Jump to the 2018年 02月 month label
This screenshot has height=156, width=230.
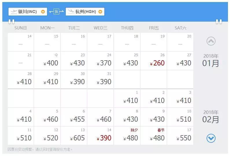tap(211, 117)
